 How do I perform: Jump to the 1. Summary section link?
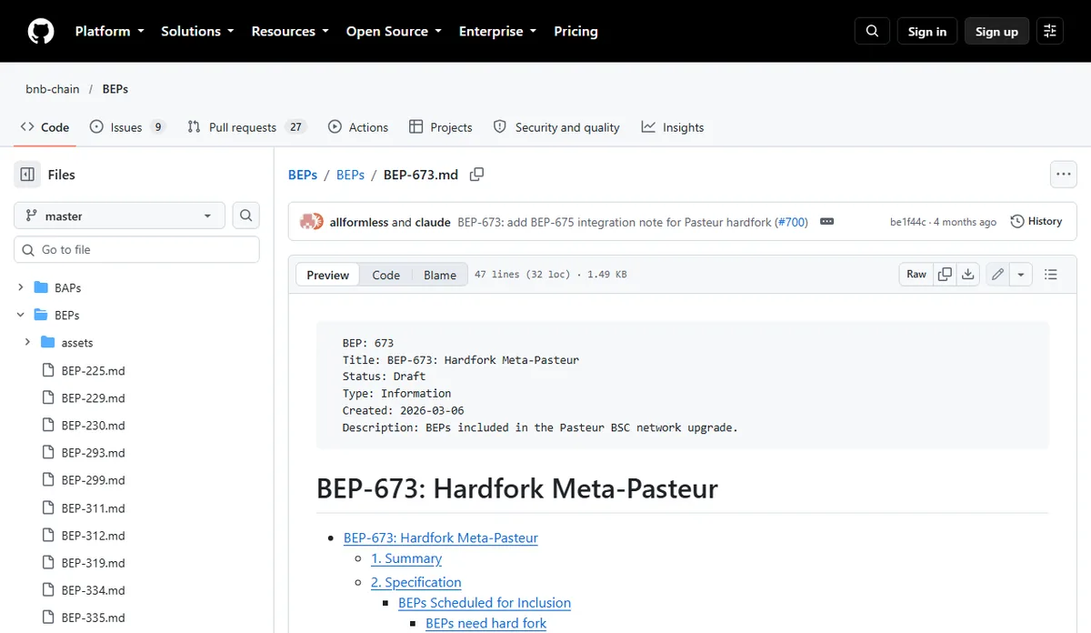pyautogui.click(x=406, y=558)
